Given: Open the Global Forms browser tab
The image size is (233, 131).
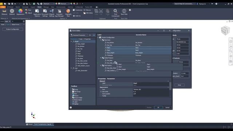Looking at the screenshot, I should pyautogui.click(x=15, y=24).
